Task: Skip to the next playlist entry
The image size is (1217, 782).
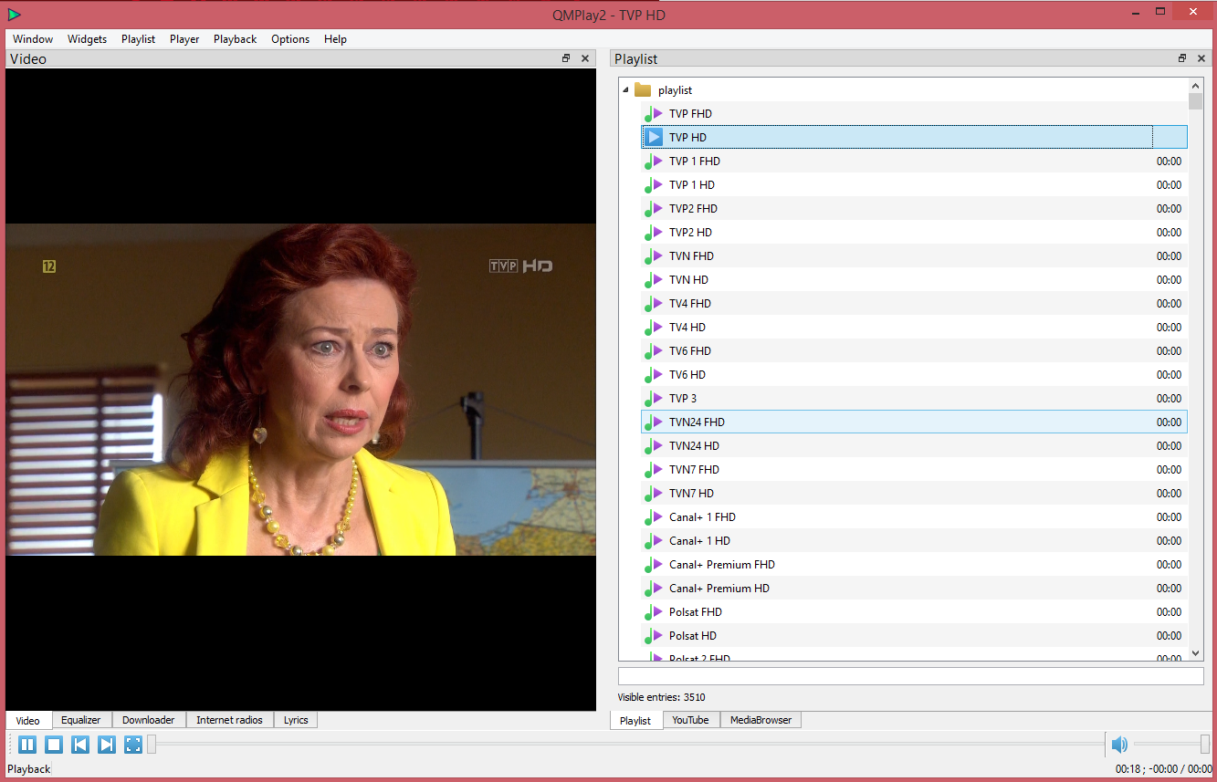Action: 107,745
